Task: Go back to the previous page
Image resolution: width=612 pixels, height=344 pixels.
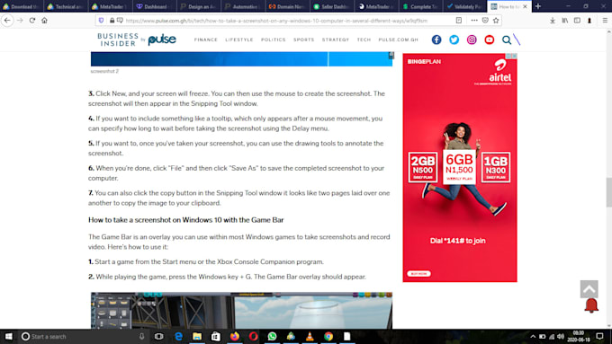Action: click(x=7, y=21)
